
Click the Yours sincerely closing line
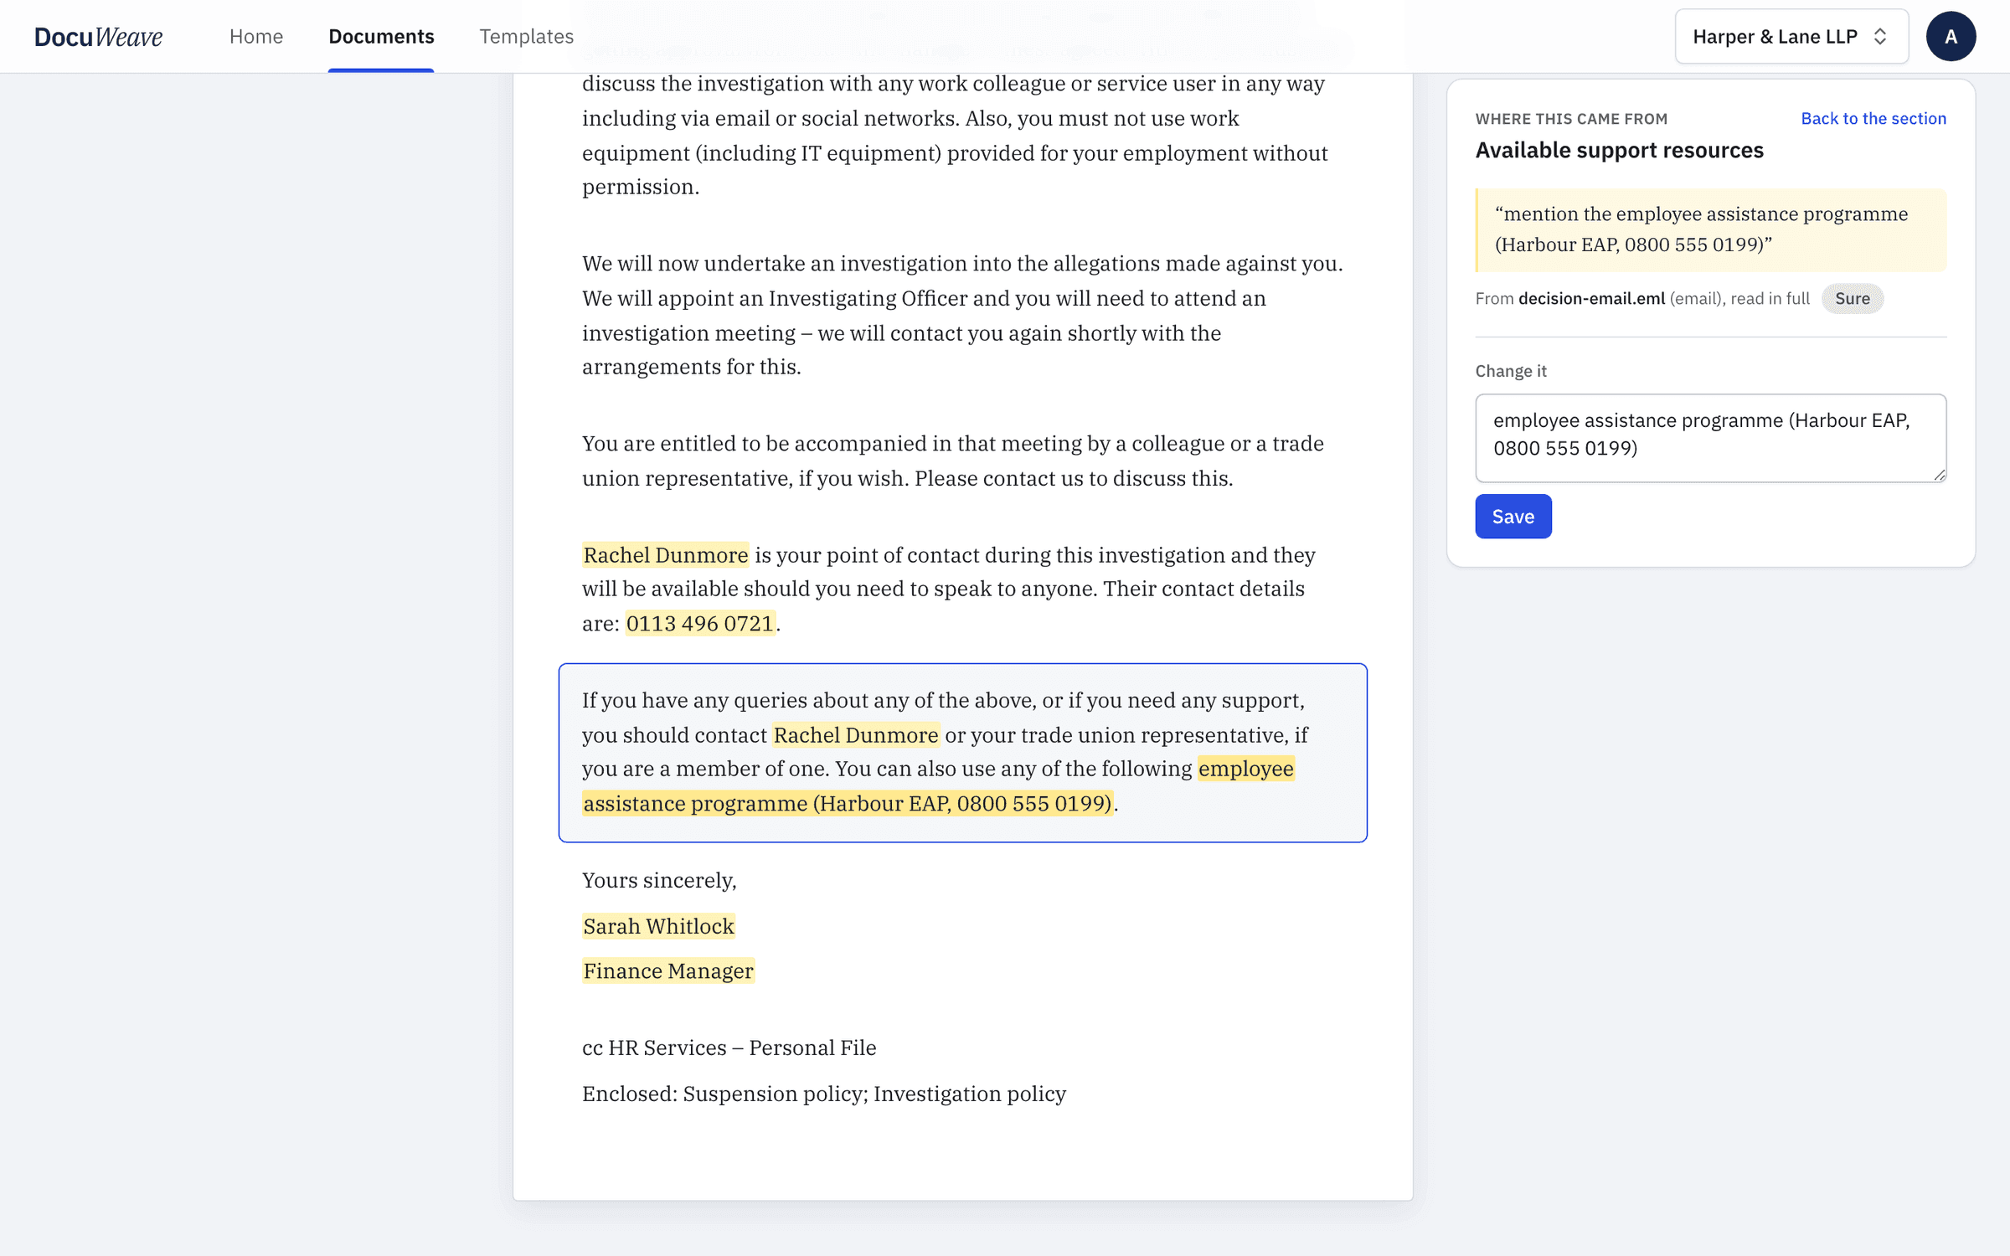tap(659, 880)
